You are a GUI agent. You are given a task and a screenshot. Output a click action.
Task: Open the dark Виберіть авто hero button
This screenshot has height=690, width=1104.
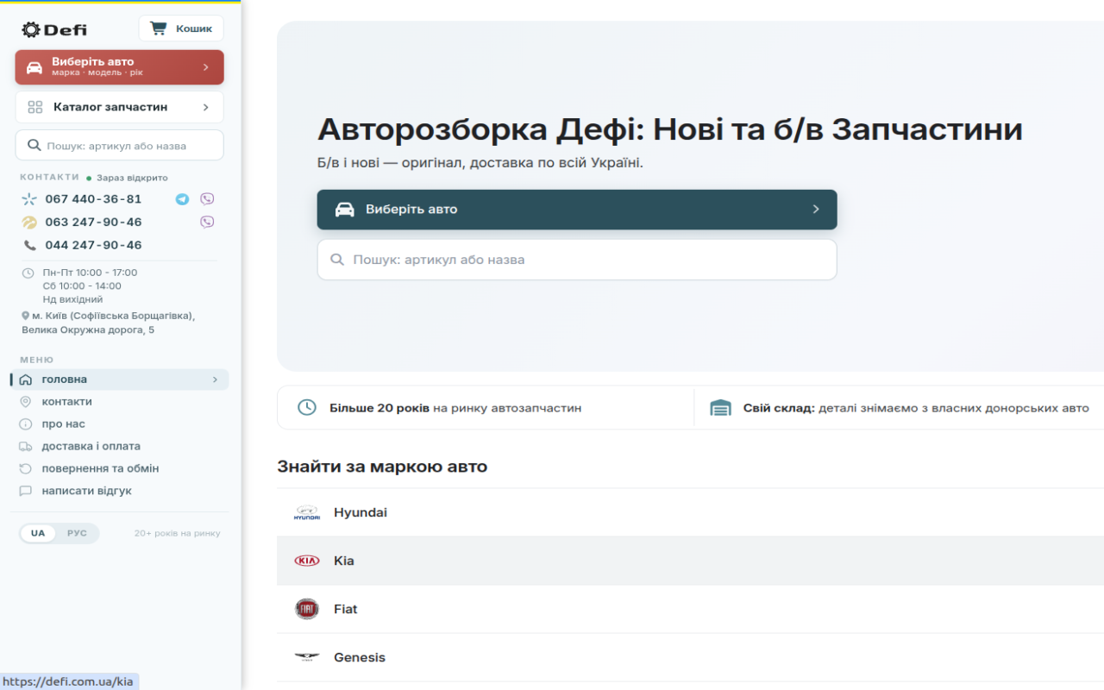577,210
